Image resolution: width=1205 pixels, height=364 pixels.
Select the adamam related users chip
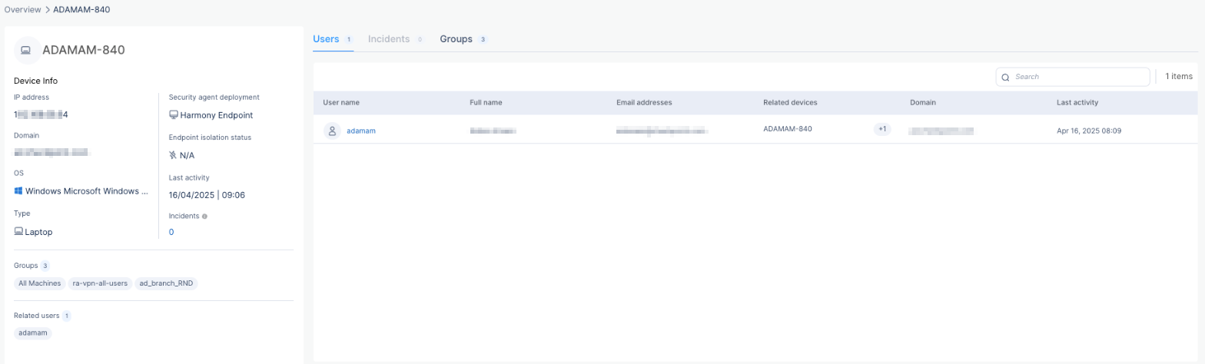33,333
